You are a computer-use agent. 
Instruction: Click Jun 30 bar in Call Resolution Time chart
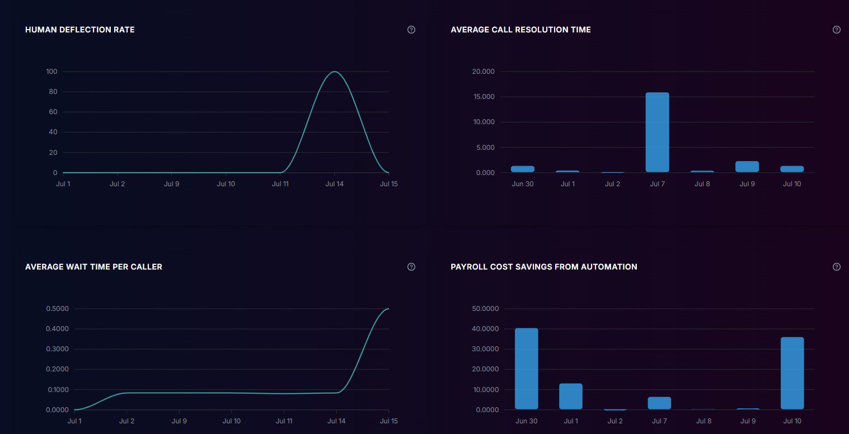tap(523, 169)
